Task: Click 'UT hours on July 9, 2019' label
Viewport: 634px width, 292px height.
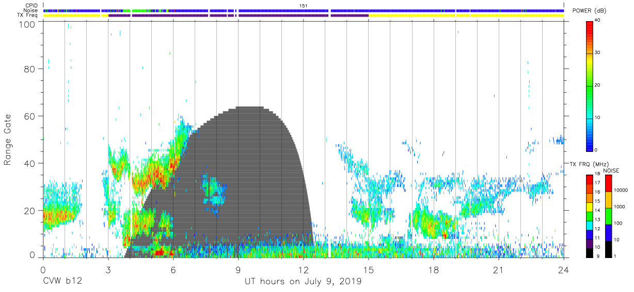Action: click(303, 282)
